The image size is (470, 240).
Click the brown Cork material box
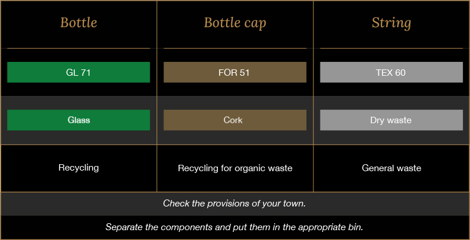235,120
